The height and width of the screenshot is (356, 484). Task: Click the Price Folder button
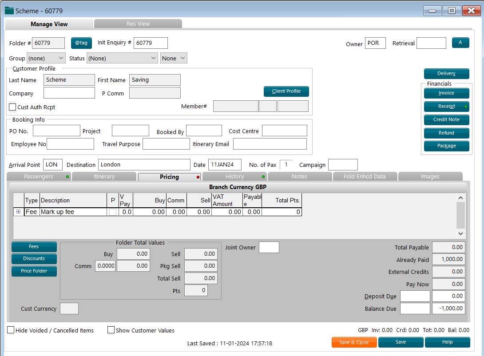tap(34, 271)
